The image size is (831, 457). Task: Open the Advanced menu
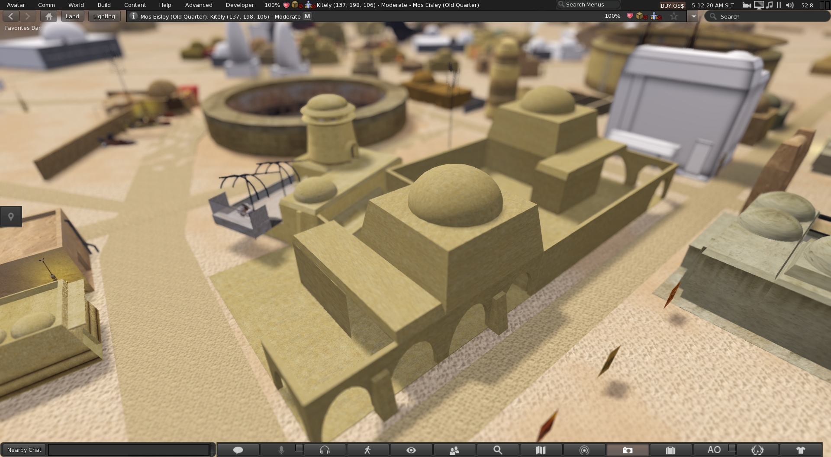tap(199, 5)
